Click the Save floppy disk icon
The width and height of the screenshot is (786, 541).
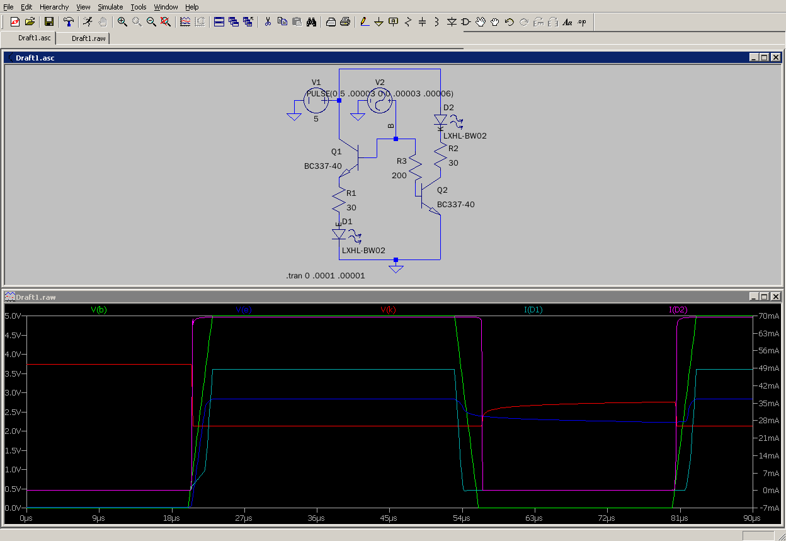click(x=48, y=22)
